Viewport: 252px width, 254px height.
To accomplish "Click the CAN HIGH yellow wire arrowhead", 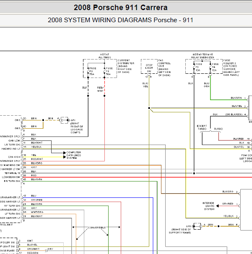I will pyautogui.click(x=65, y=157).
